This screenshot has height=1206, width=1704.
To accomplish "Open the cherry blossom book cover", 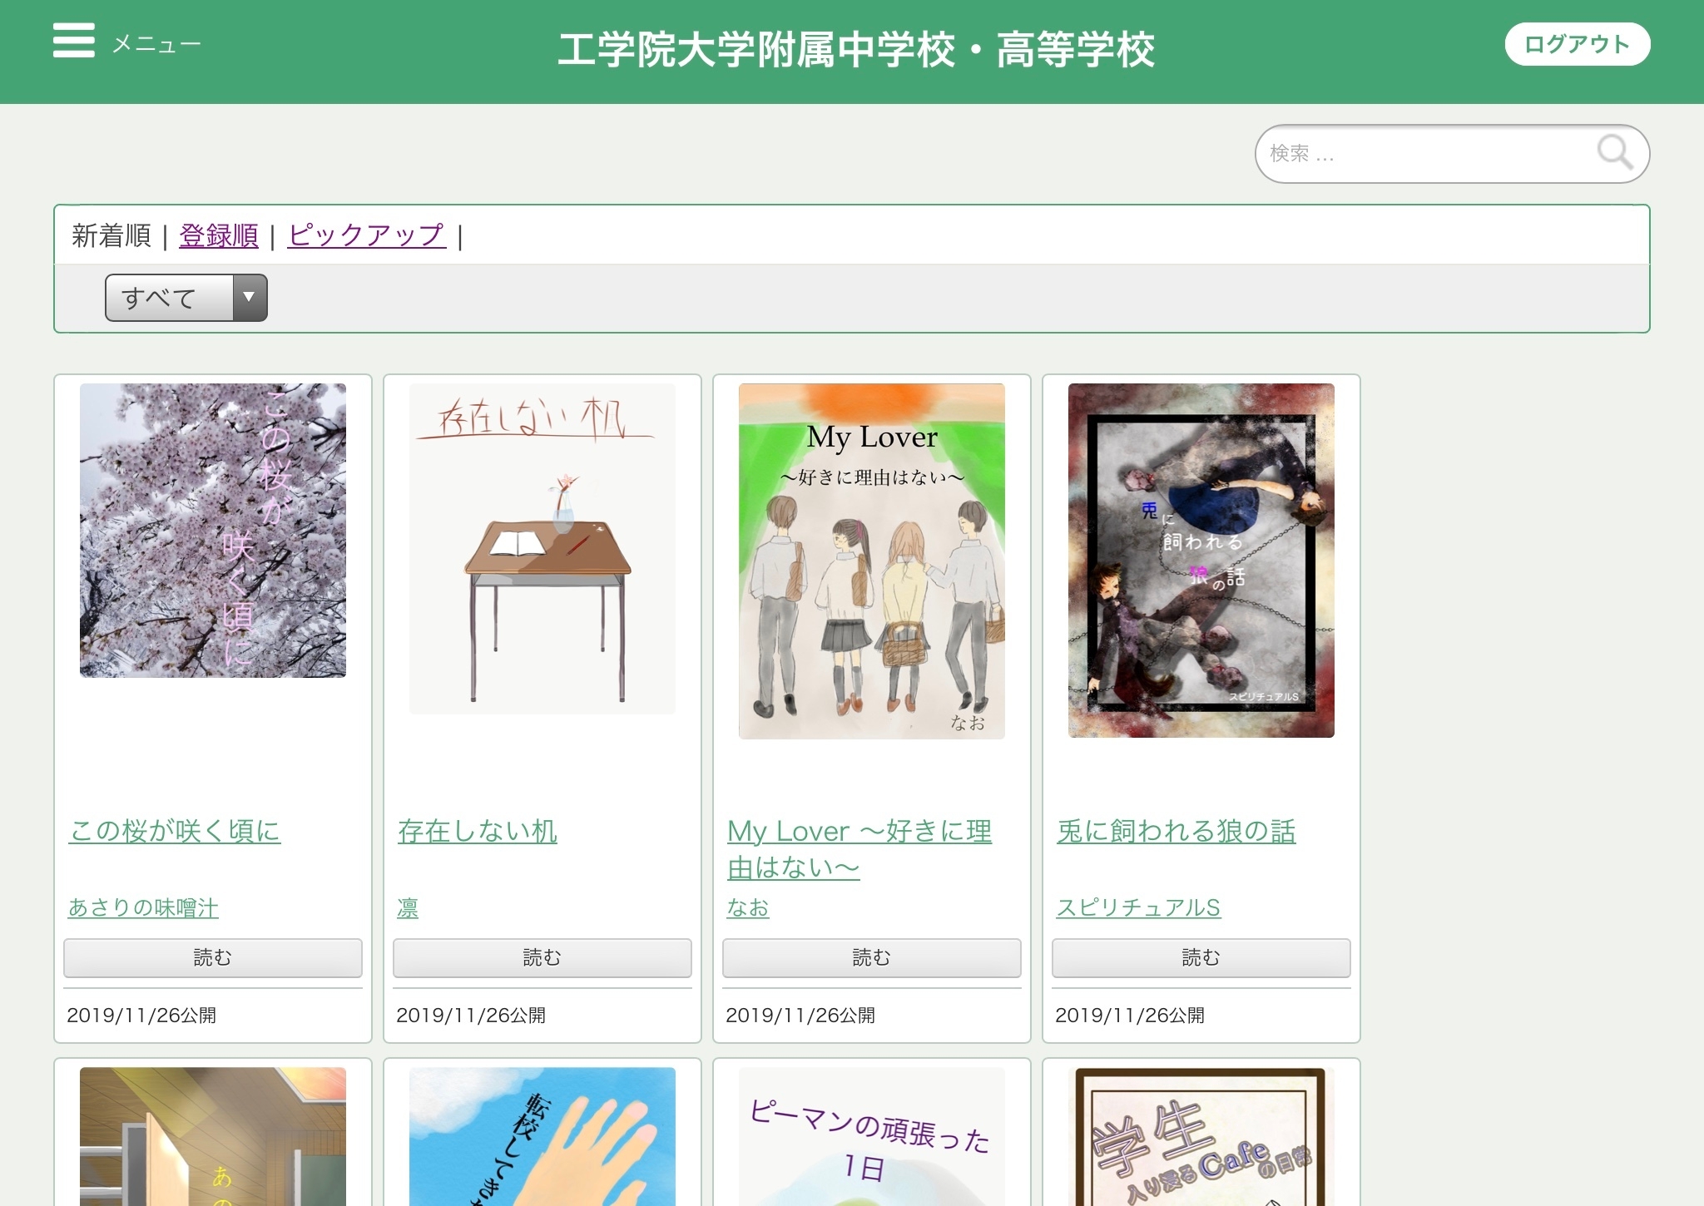I will [x=213, y=530].
